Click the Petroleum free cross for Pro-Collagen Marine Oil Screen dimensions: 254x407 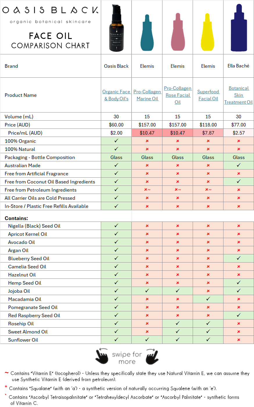[x=147, y=190]
